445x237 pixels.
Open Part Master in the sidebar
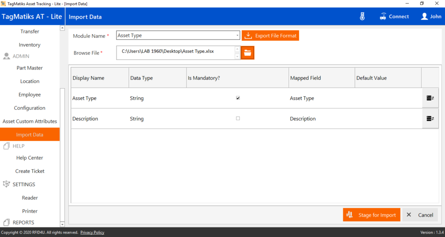click(x=30, y=68)
